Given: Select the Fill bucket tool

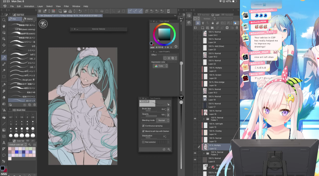Looking at the screenshot, I should tap(4, 117).
